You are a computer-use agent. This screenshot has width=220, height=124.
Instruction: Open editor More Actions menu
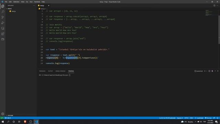pyautogui.click(x=217, y=6)
